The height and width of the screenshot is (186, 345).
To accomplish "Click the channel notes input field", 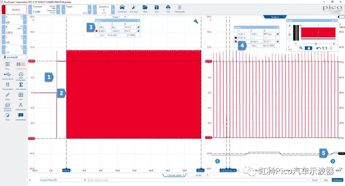I will click(x=197, y=180).
